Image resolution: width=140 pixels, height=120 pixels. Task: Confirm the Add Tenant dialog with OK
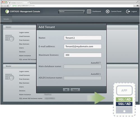[x=66, y=90]
